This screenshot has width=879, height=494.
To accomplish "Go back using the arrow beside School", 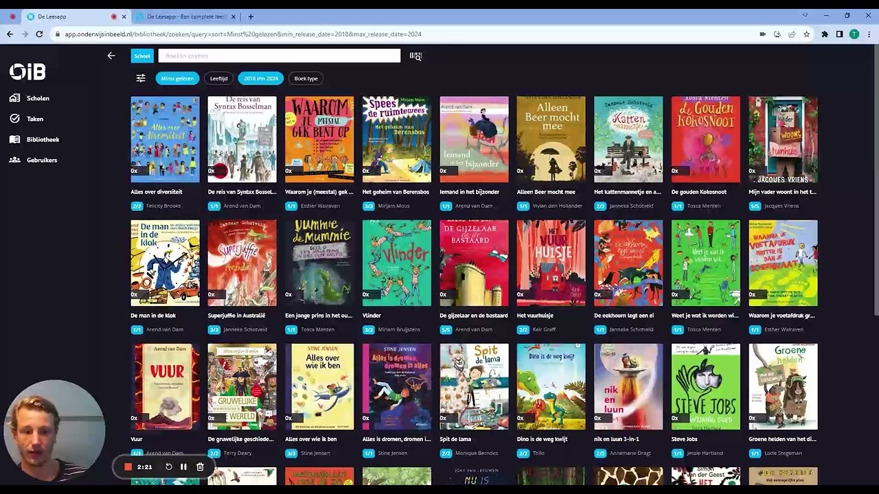I will [111, 56].
